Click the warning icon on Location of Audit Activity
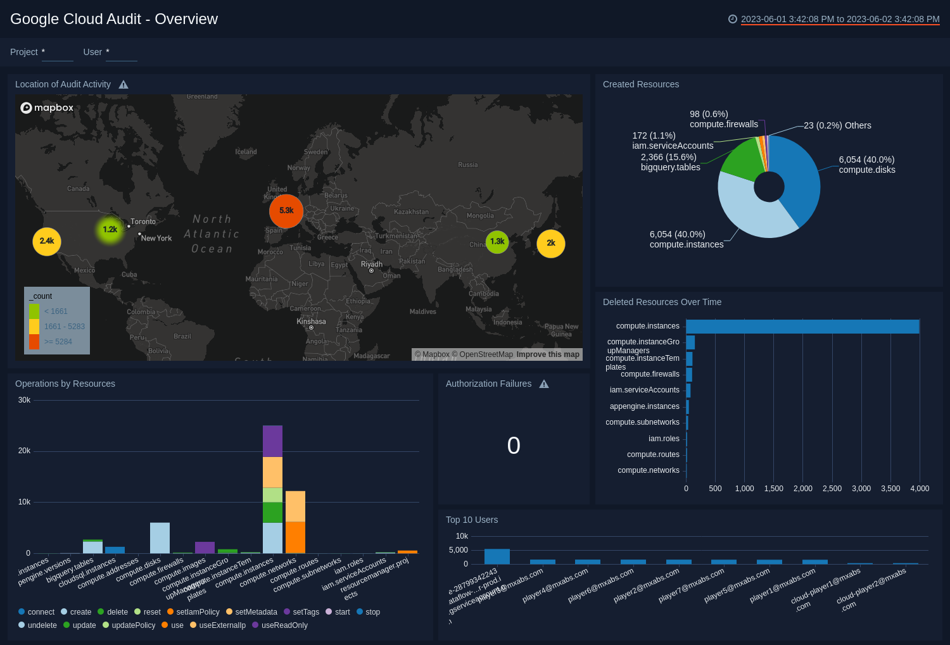The height and width of the screenshot is (645, 950). [x=123, y=84]
